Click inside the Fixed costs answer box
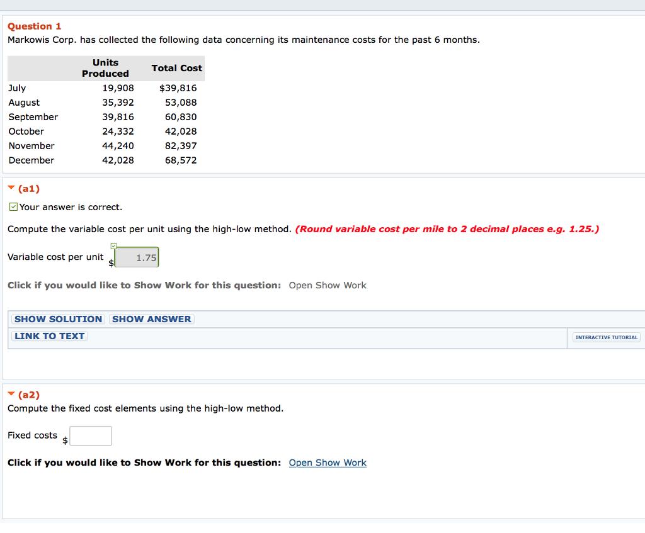The height and width of the screenshot is (533, 645). [x=91, y=435]
